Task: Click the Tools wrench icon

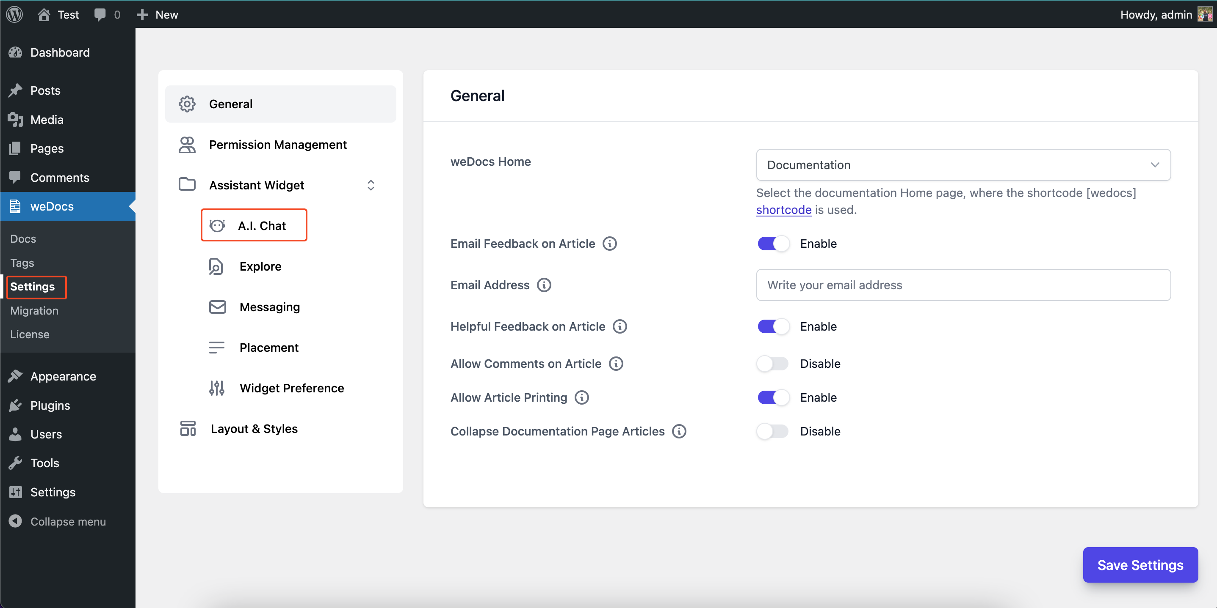Action: (x=16, y=463)
